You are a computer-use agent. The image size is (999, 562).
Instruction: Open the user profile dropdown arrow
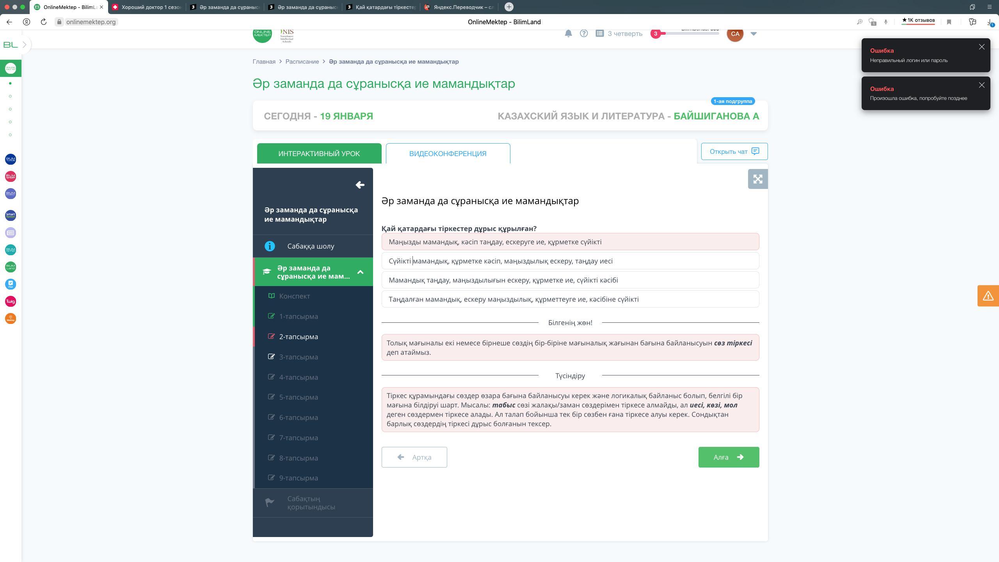[754, 34]
